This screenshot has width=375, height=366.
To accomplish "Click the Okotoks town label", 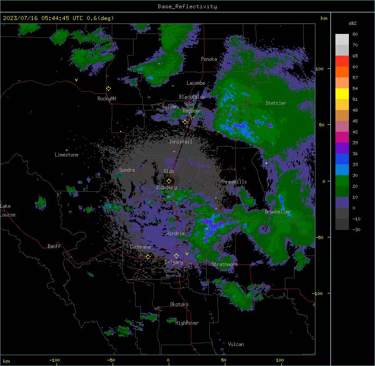I will 179,304.
